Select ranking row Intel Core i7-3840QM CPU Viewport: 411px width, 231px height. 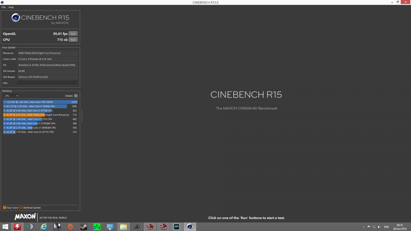[x=40, y=128]
